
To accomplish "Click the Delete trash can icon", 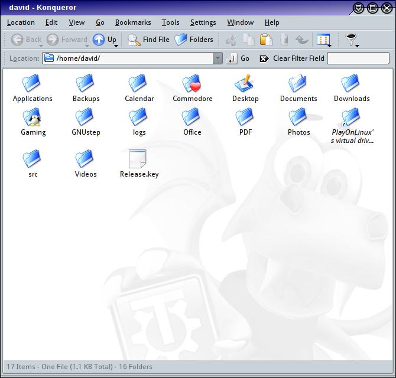I will pyautogui.click(x=284, y=40).
